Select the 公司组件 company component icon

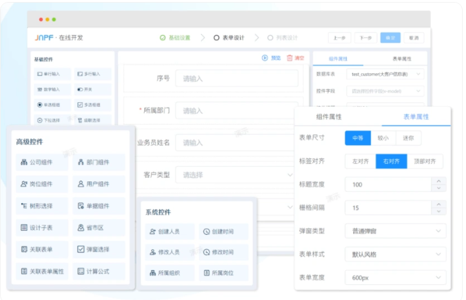pos(24,162)
